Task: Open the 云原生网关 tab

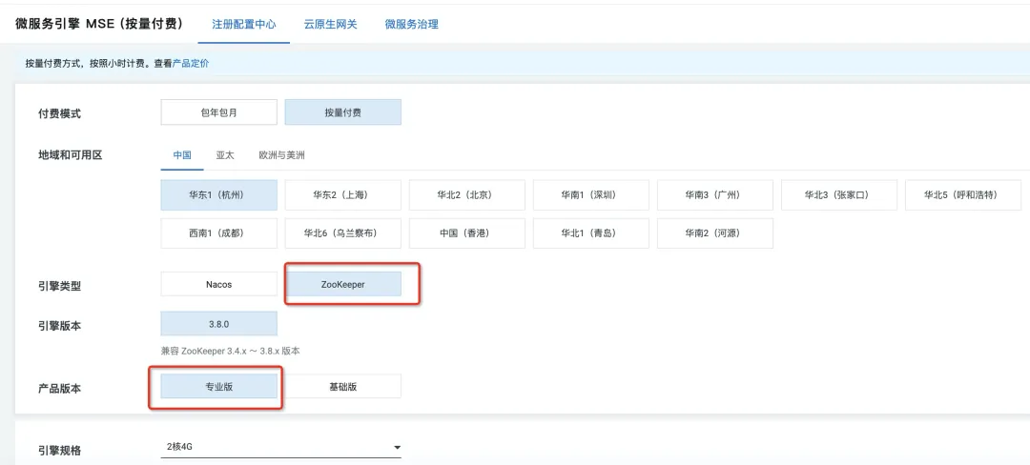Action: coord(330,24)
